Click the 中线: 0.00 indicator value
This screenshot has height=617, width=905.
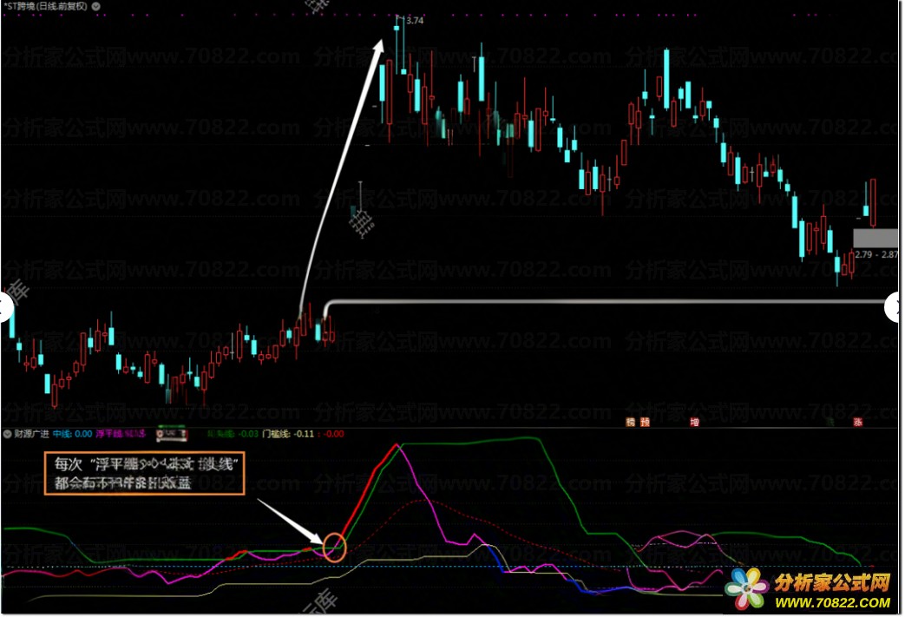[72, 434]
